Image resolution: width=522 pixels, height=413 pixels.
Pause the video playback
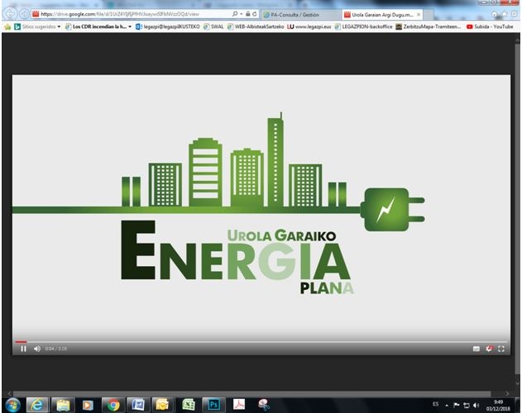pos(23,349)
